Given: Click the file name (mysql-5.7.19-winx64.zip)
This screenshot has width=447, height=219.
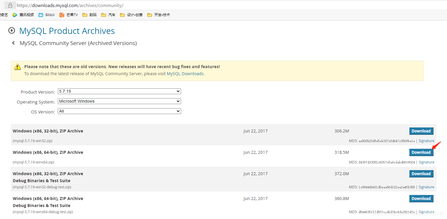Looking at the screenshot, I should (33, 162).
